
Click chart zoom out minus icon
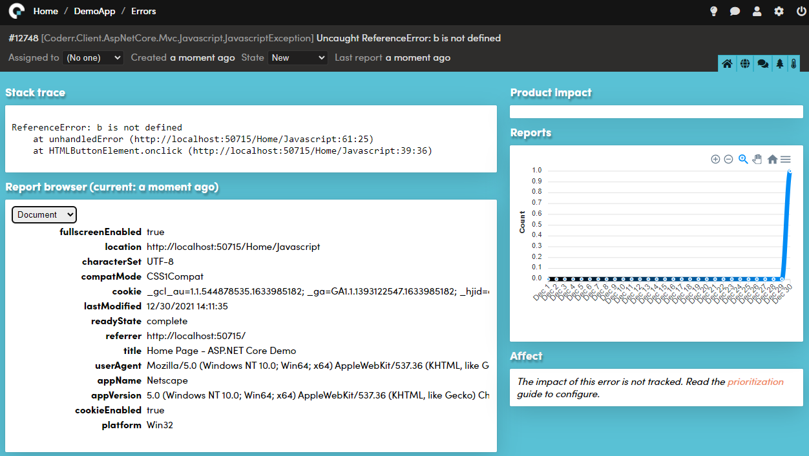[x=729, y=159]
